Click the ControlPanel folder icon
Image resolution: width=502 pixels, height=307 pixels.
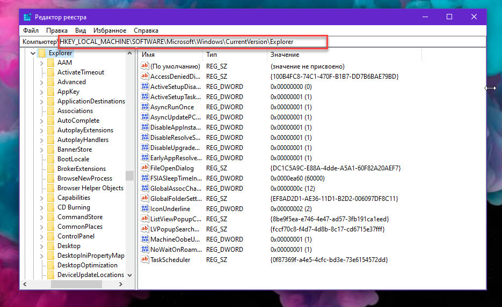[x=50, y=236]
